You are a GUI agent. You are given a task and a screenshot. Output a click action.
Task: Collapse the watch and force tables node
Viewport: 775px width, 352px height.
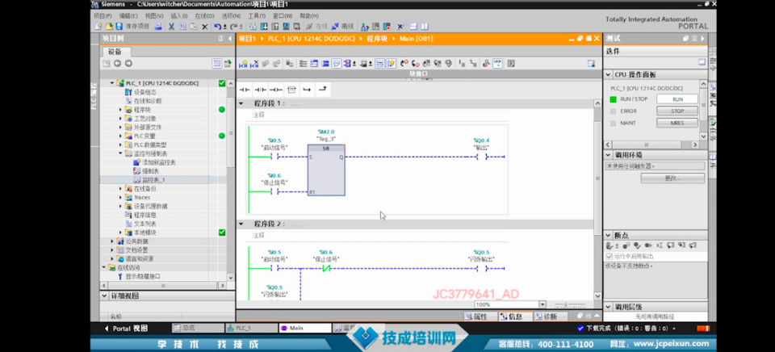tap(120, 153)
